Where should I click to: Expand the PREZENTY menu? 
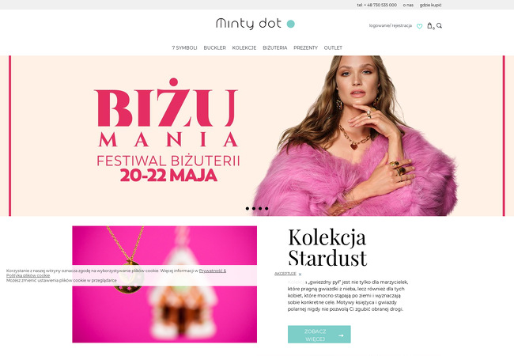click(305, 47)
